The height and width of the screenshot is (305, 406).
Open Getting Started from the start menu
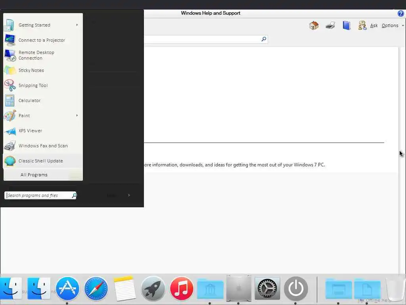[43, 25]
